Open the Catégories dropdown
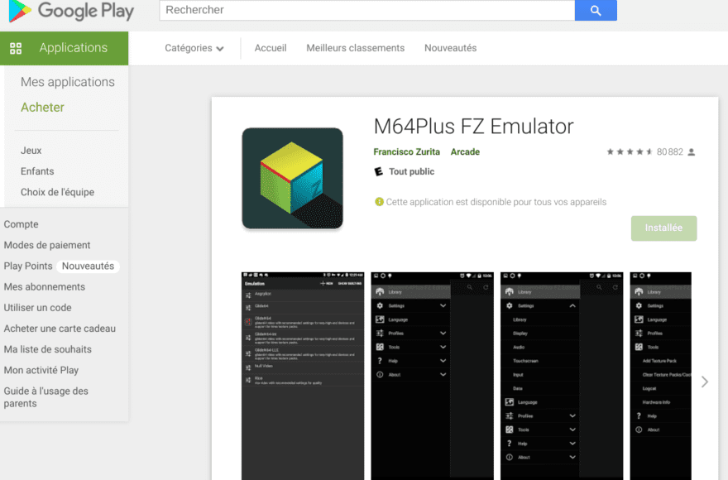Viewport: 728px width, 480px height. coord(194,48)
